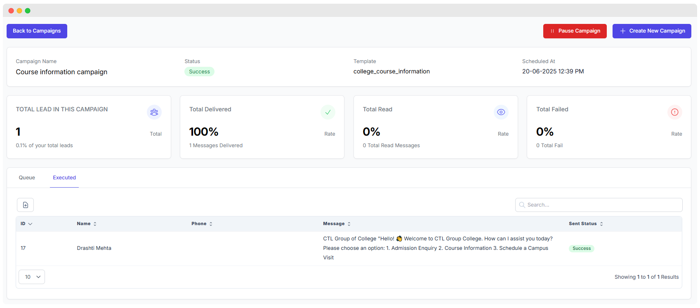Screen dimensions: 700x308
Task: Click Create New Campaign button
Action: click(x=651, y=31)
